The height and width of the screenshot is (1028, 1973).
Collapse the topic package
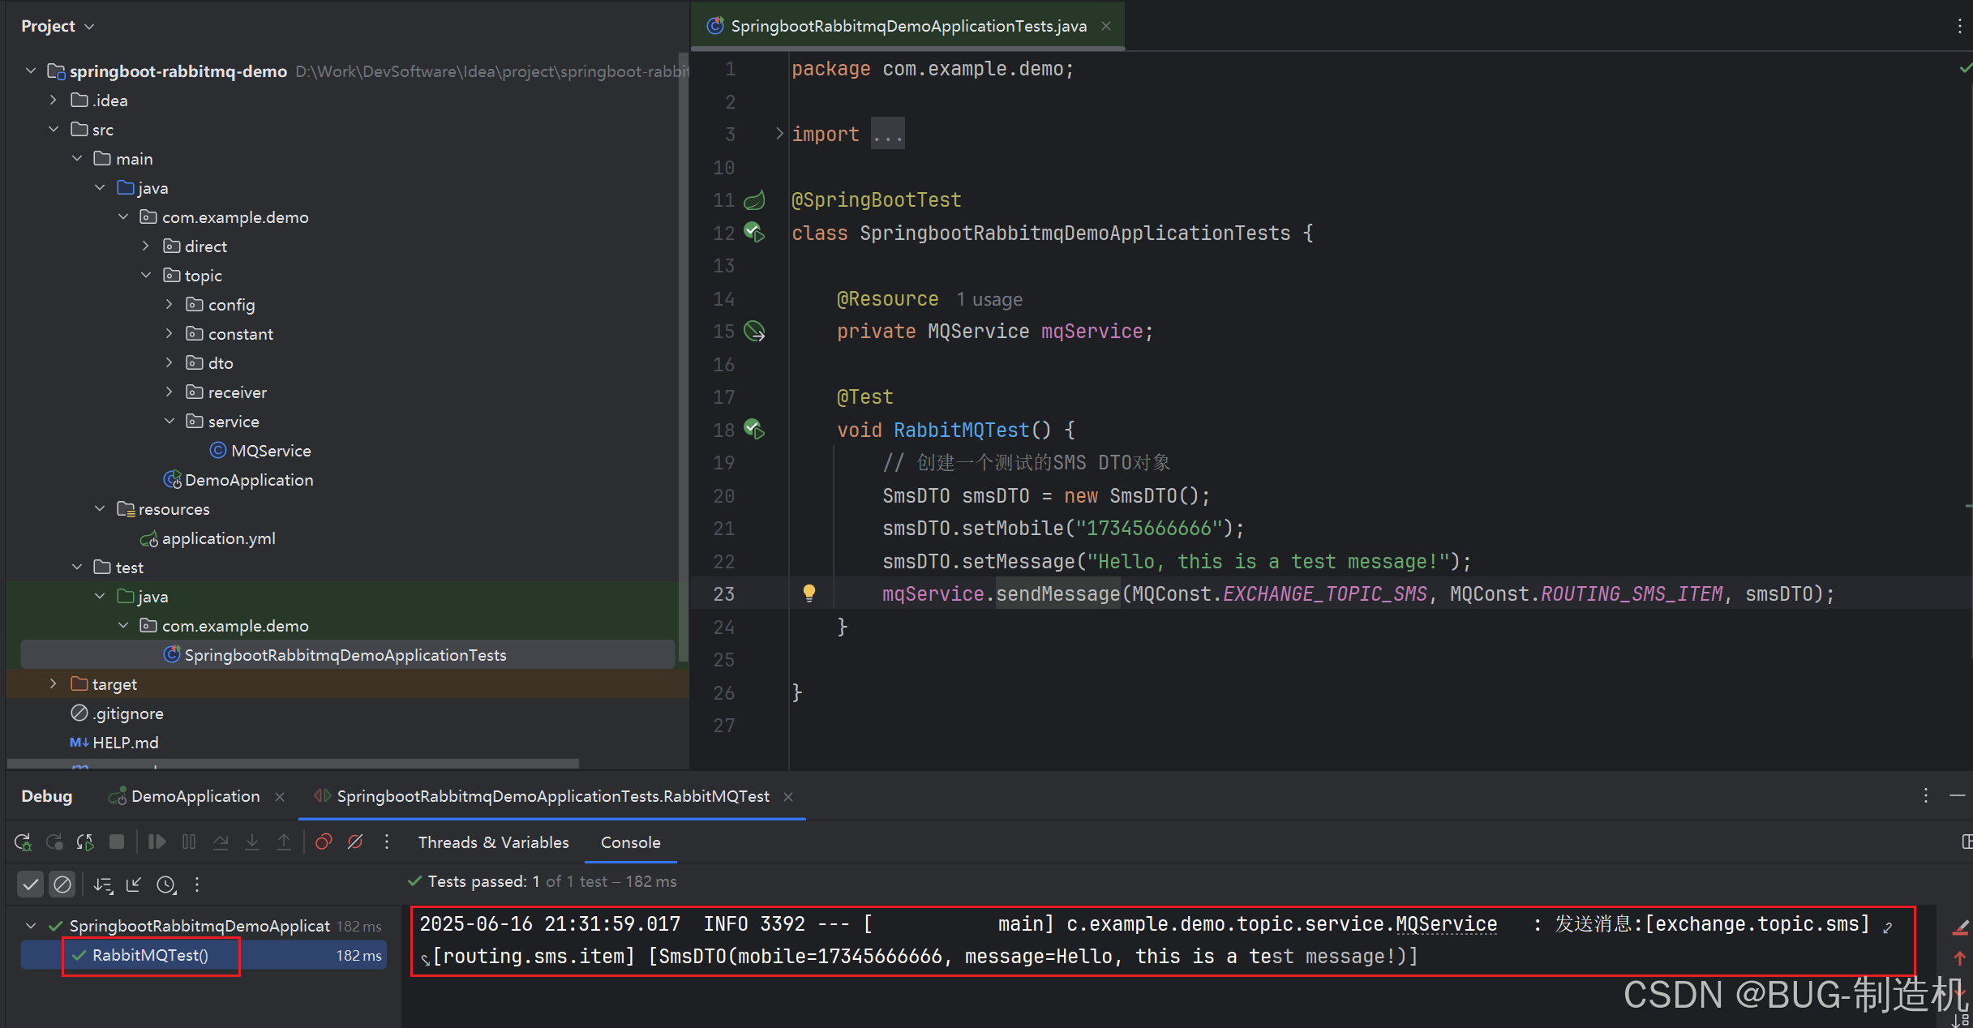[146, 276]
